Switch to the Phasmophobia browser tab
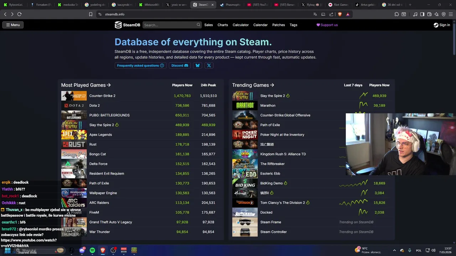The image size is (456, 256). pyautogui.click(x=230, y=5)
